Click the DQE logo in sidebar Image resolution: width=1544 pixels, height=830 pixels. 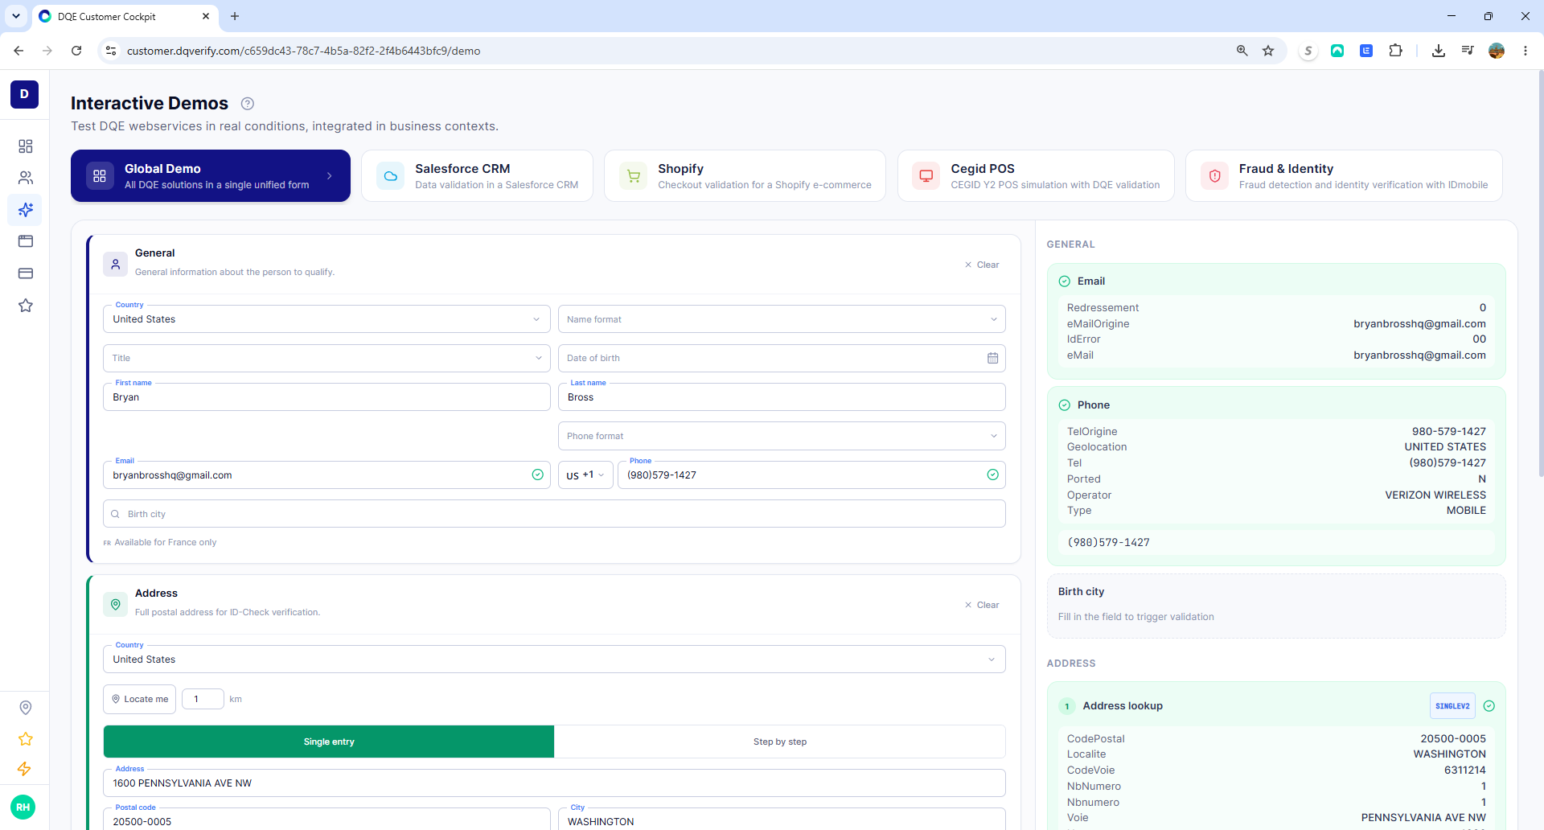point(24,94)
